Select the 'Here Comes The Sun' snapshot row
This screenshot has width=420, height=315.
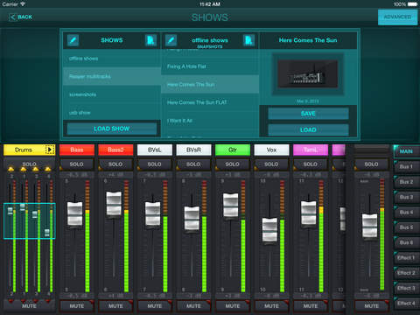tap(210, 85)
